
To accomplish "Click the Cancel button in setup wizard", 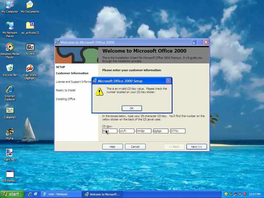I will (x=135, y=147).
